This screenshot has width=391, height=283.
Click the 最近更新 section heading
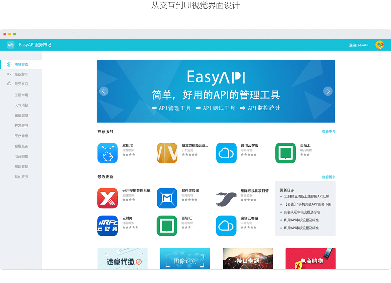pos(105,176)
